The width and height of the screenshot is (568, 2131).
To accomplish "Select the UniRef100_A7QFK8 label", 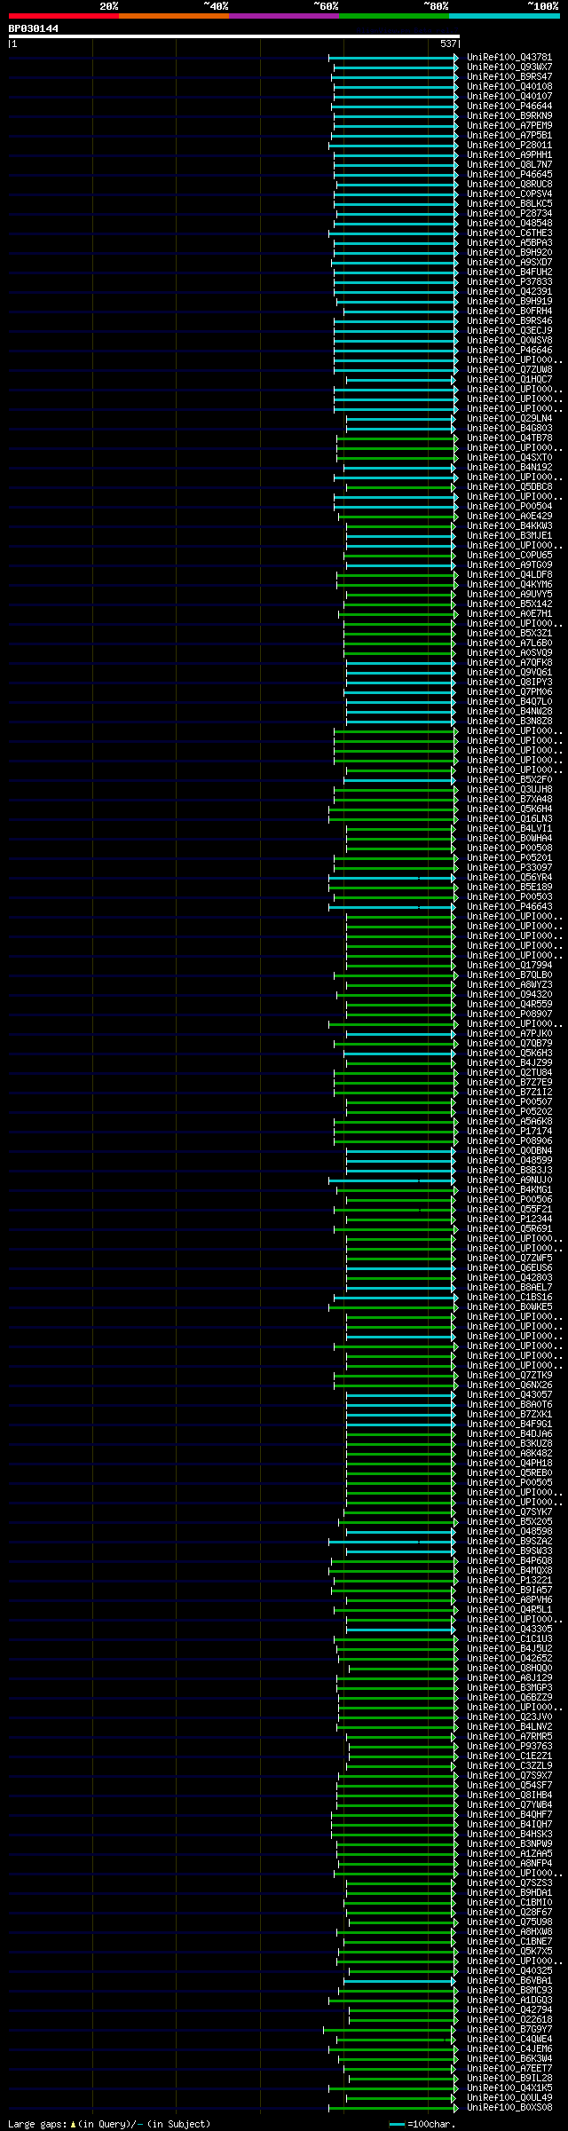I will (509, 663).
